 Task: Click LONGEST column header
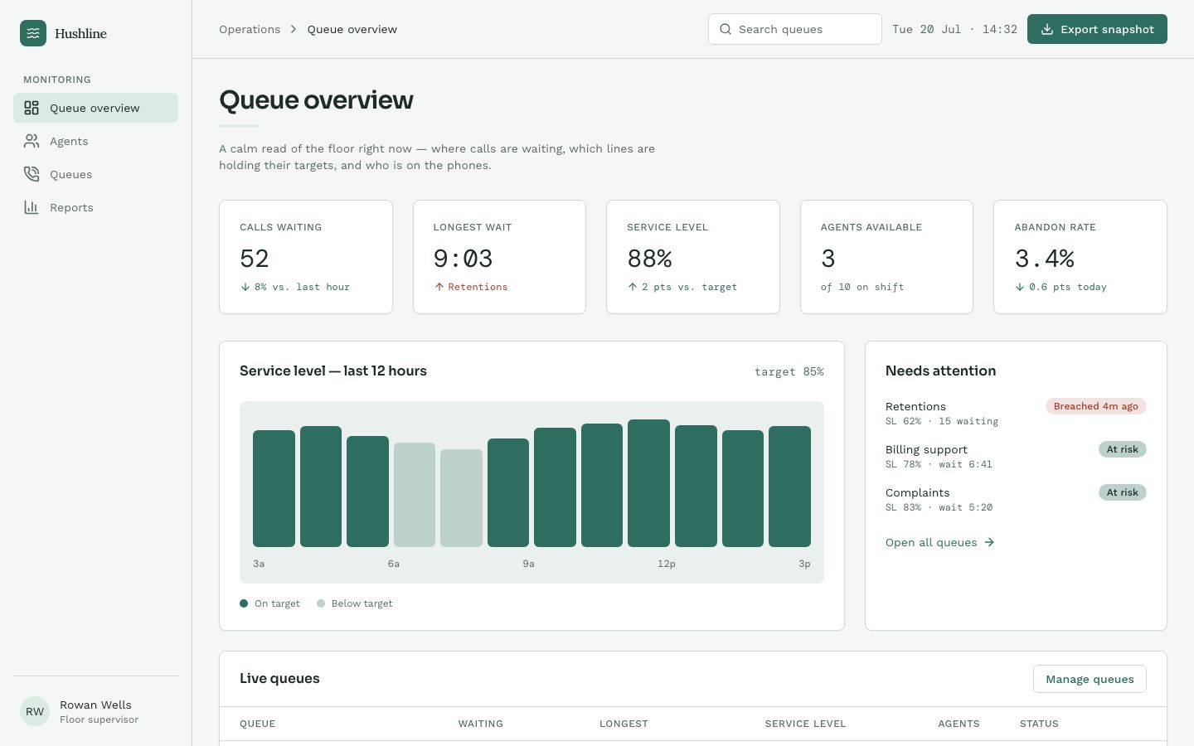[x=624, y=724]
